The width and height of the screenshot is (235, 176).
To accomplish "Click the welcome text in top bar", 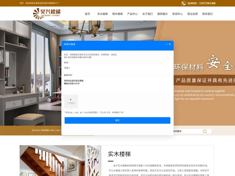I will click(39, 3).
